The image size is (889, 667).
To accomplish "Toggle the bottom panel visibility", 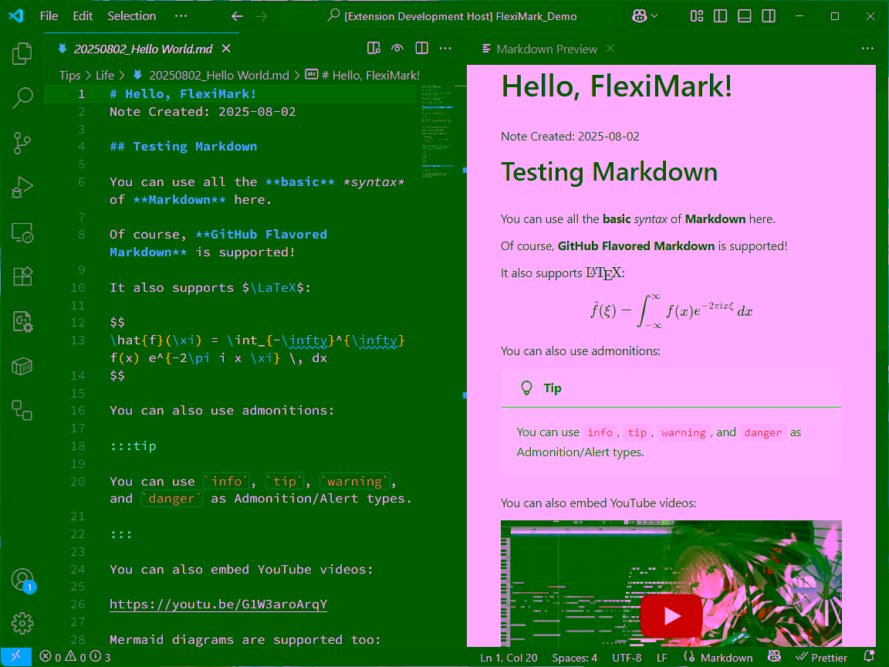I will 745,16.
